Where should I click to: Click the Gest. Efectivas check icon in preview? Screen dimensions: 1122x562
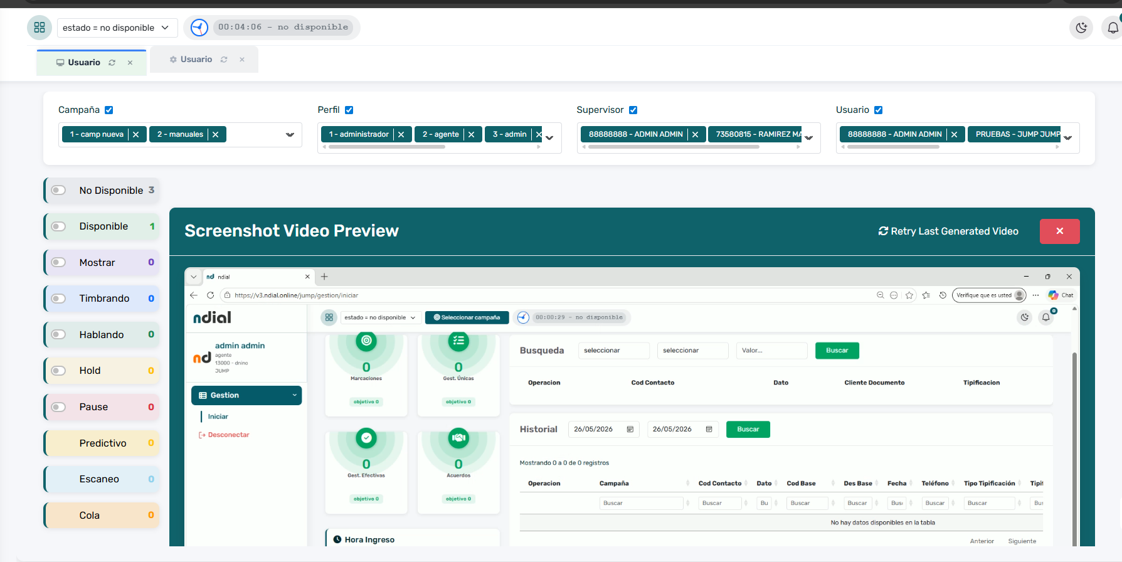pyautogui.click(x=366, y=438)
